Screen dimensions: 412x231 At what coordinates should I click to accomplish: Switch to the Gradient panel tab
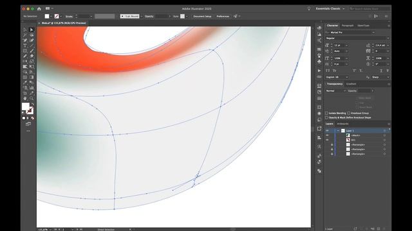tap(351, 84)
